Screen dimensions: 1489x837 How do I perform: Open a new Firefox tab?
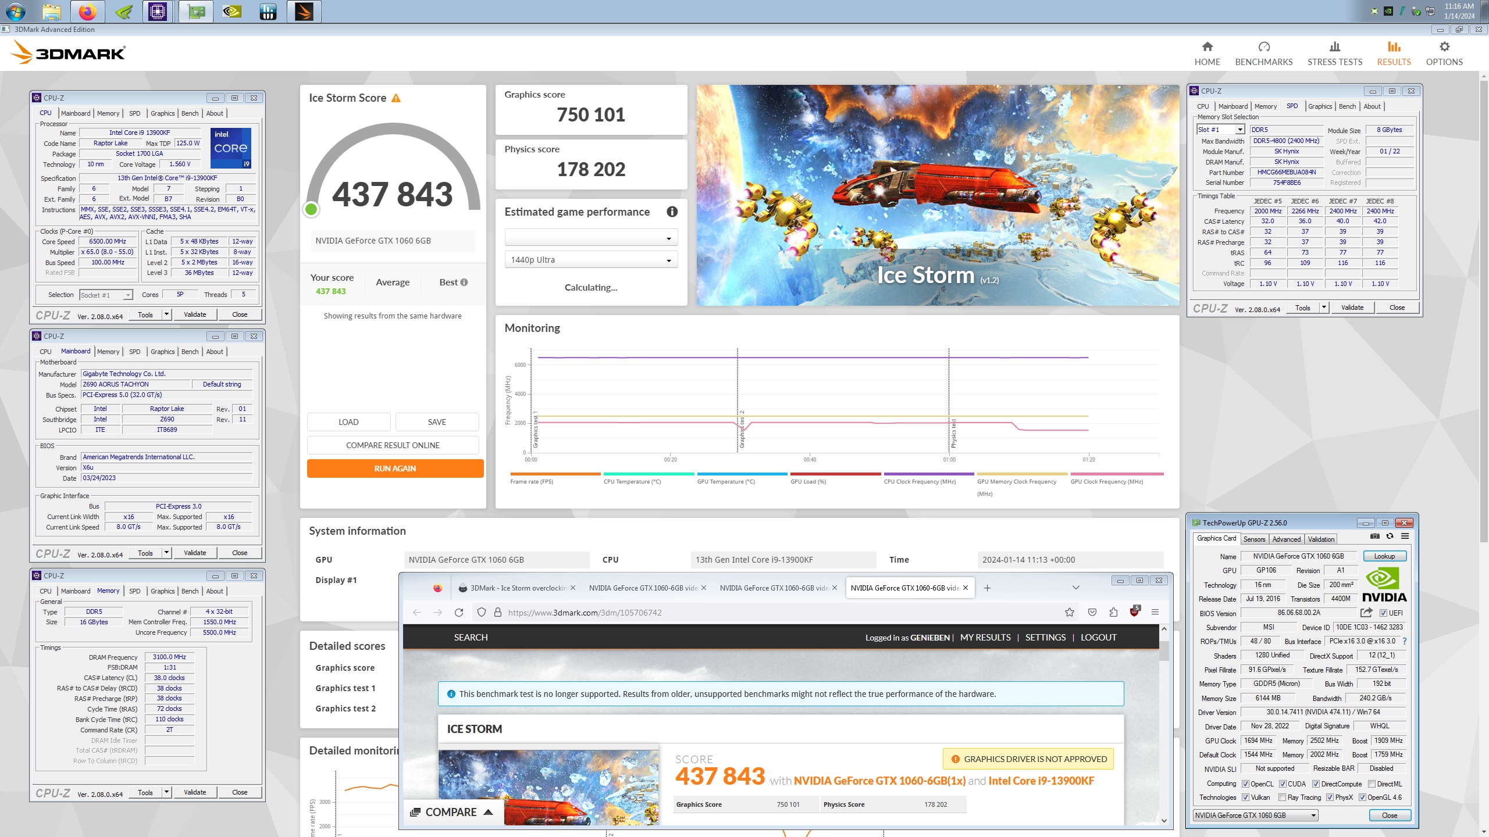coord(987,588)
